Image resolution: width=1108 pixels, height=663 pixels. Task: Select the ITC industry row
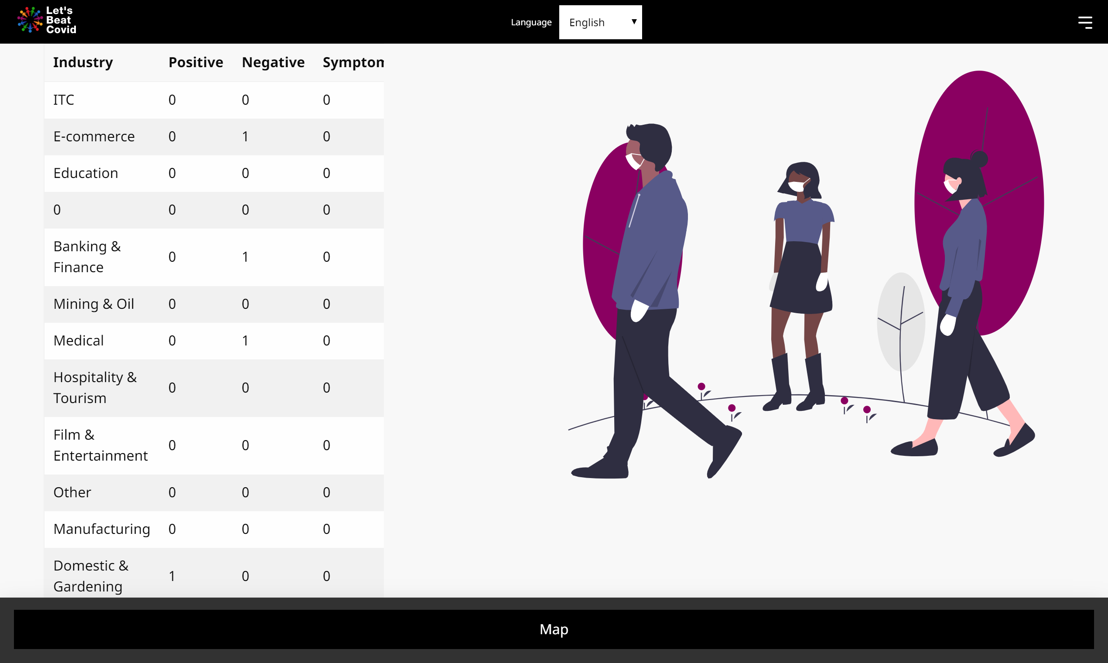click(x=64, y=99)
